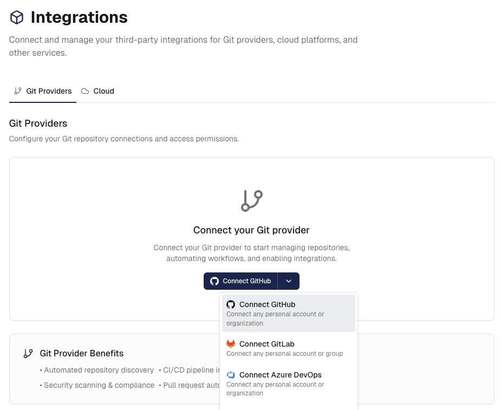
Task: Click the Automated repository discovery benefit text
Action: point(99,370)
